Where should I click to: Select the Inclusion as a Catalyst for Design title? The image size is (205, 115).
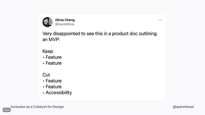click(x=37, y=107)
